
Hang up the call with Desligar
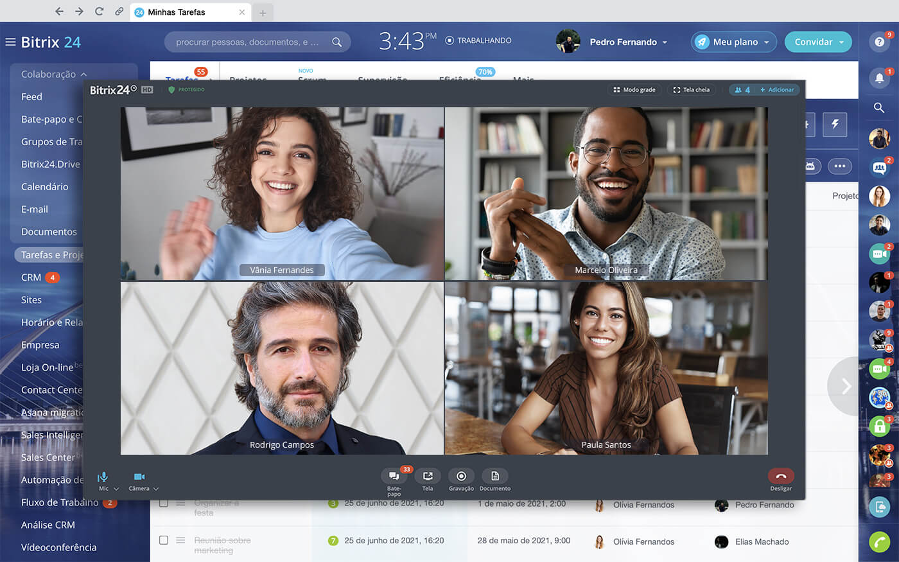click(781, 477)
